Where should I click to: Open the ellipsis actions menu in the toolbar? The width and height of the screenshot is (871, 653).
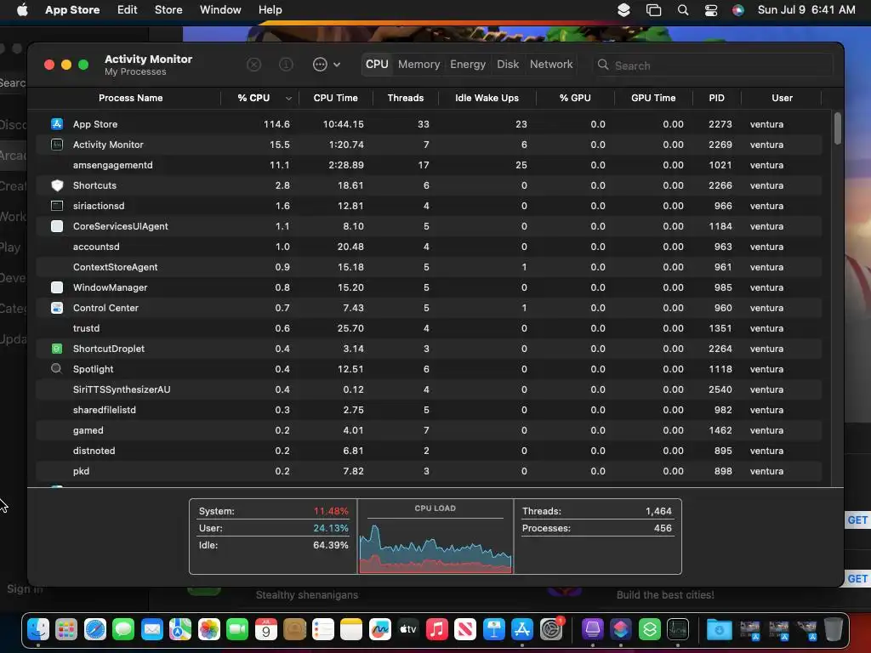[x=327, y=65]
